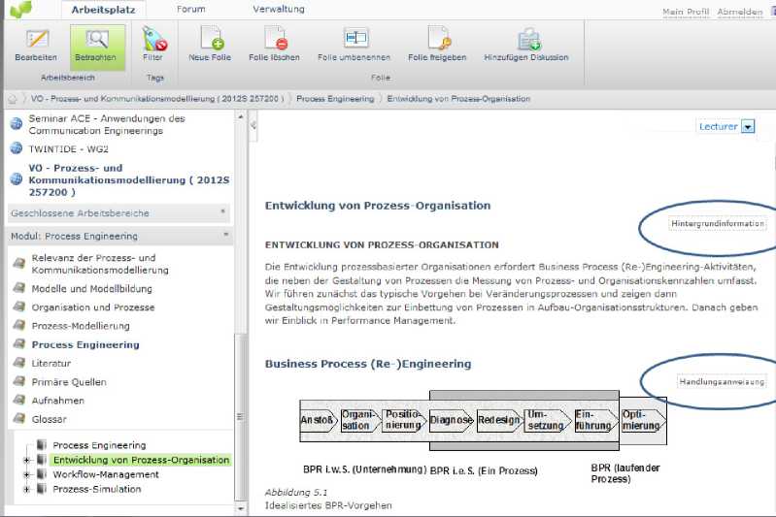Image resolution: width=776 pixels, height=517 pixels.
Task: Click the Bearbeiten pencil icon
Action: tap(37, 40)
